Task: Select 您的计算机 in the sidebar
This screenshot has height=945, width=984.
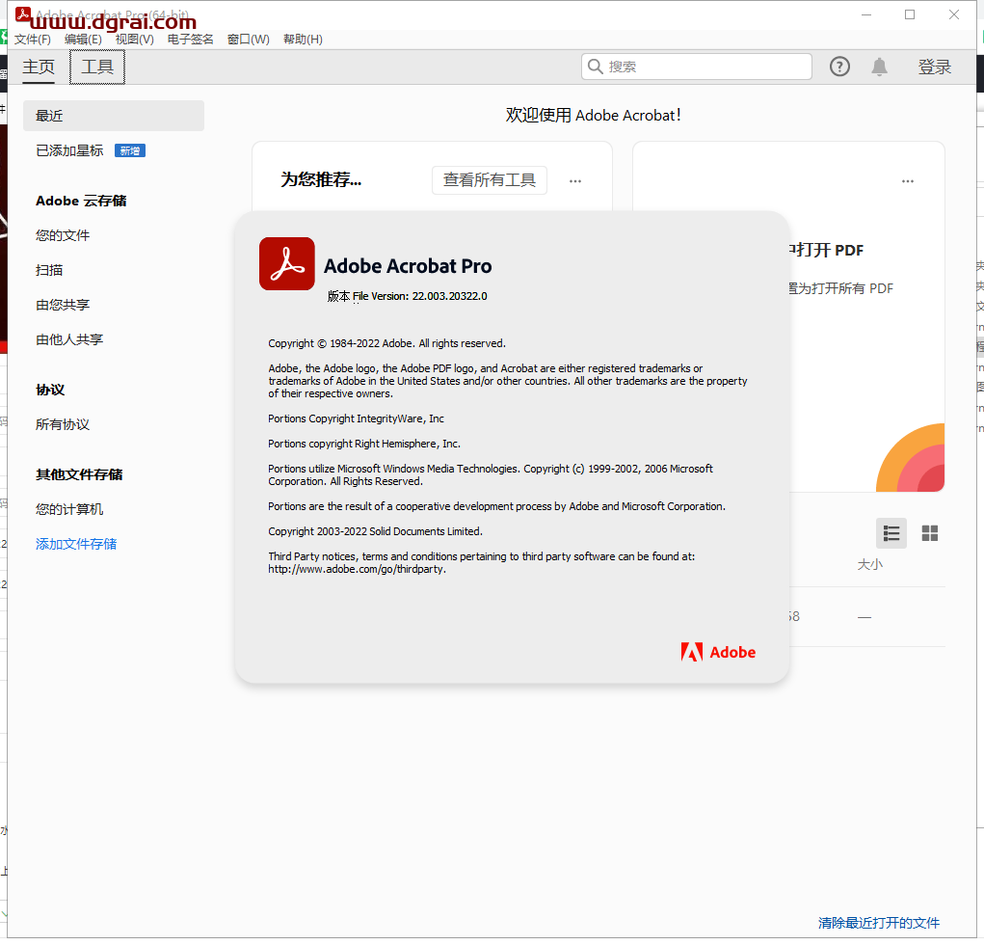Action: click(69, 509)
